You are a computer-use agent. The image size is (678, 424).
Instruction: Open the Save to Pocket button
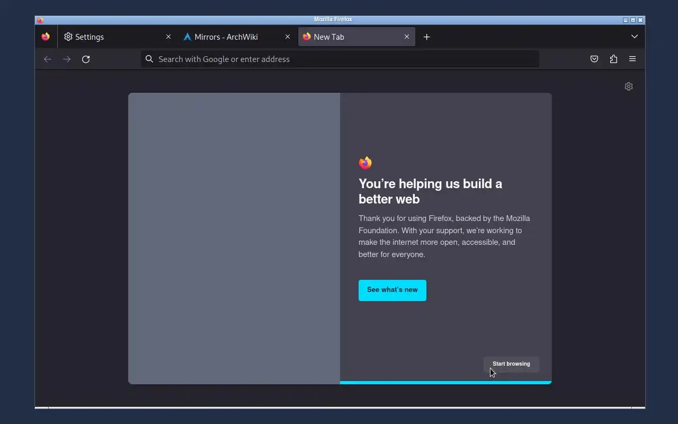[x=594, y=59]
